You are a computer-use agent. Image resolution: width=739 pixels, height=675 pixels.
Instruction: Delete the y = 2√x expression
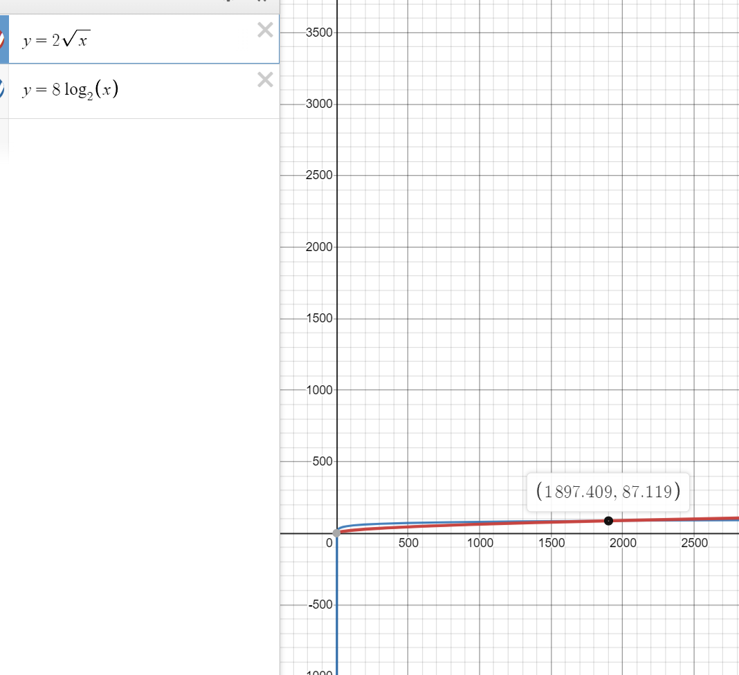pos(265,30)
